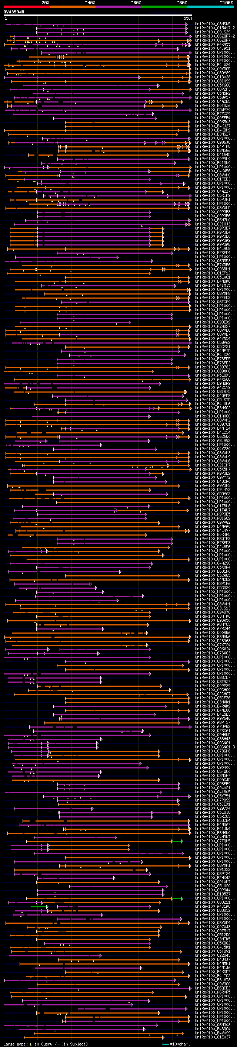237x1047 pixels.
Task: Click hit label UniRef100_B4PTK8
Action: pyautogui.click(x=213, y=146)
